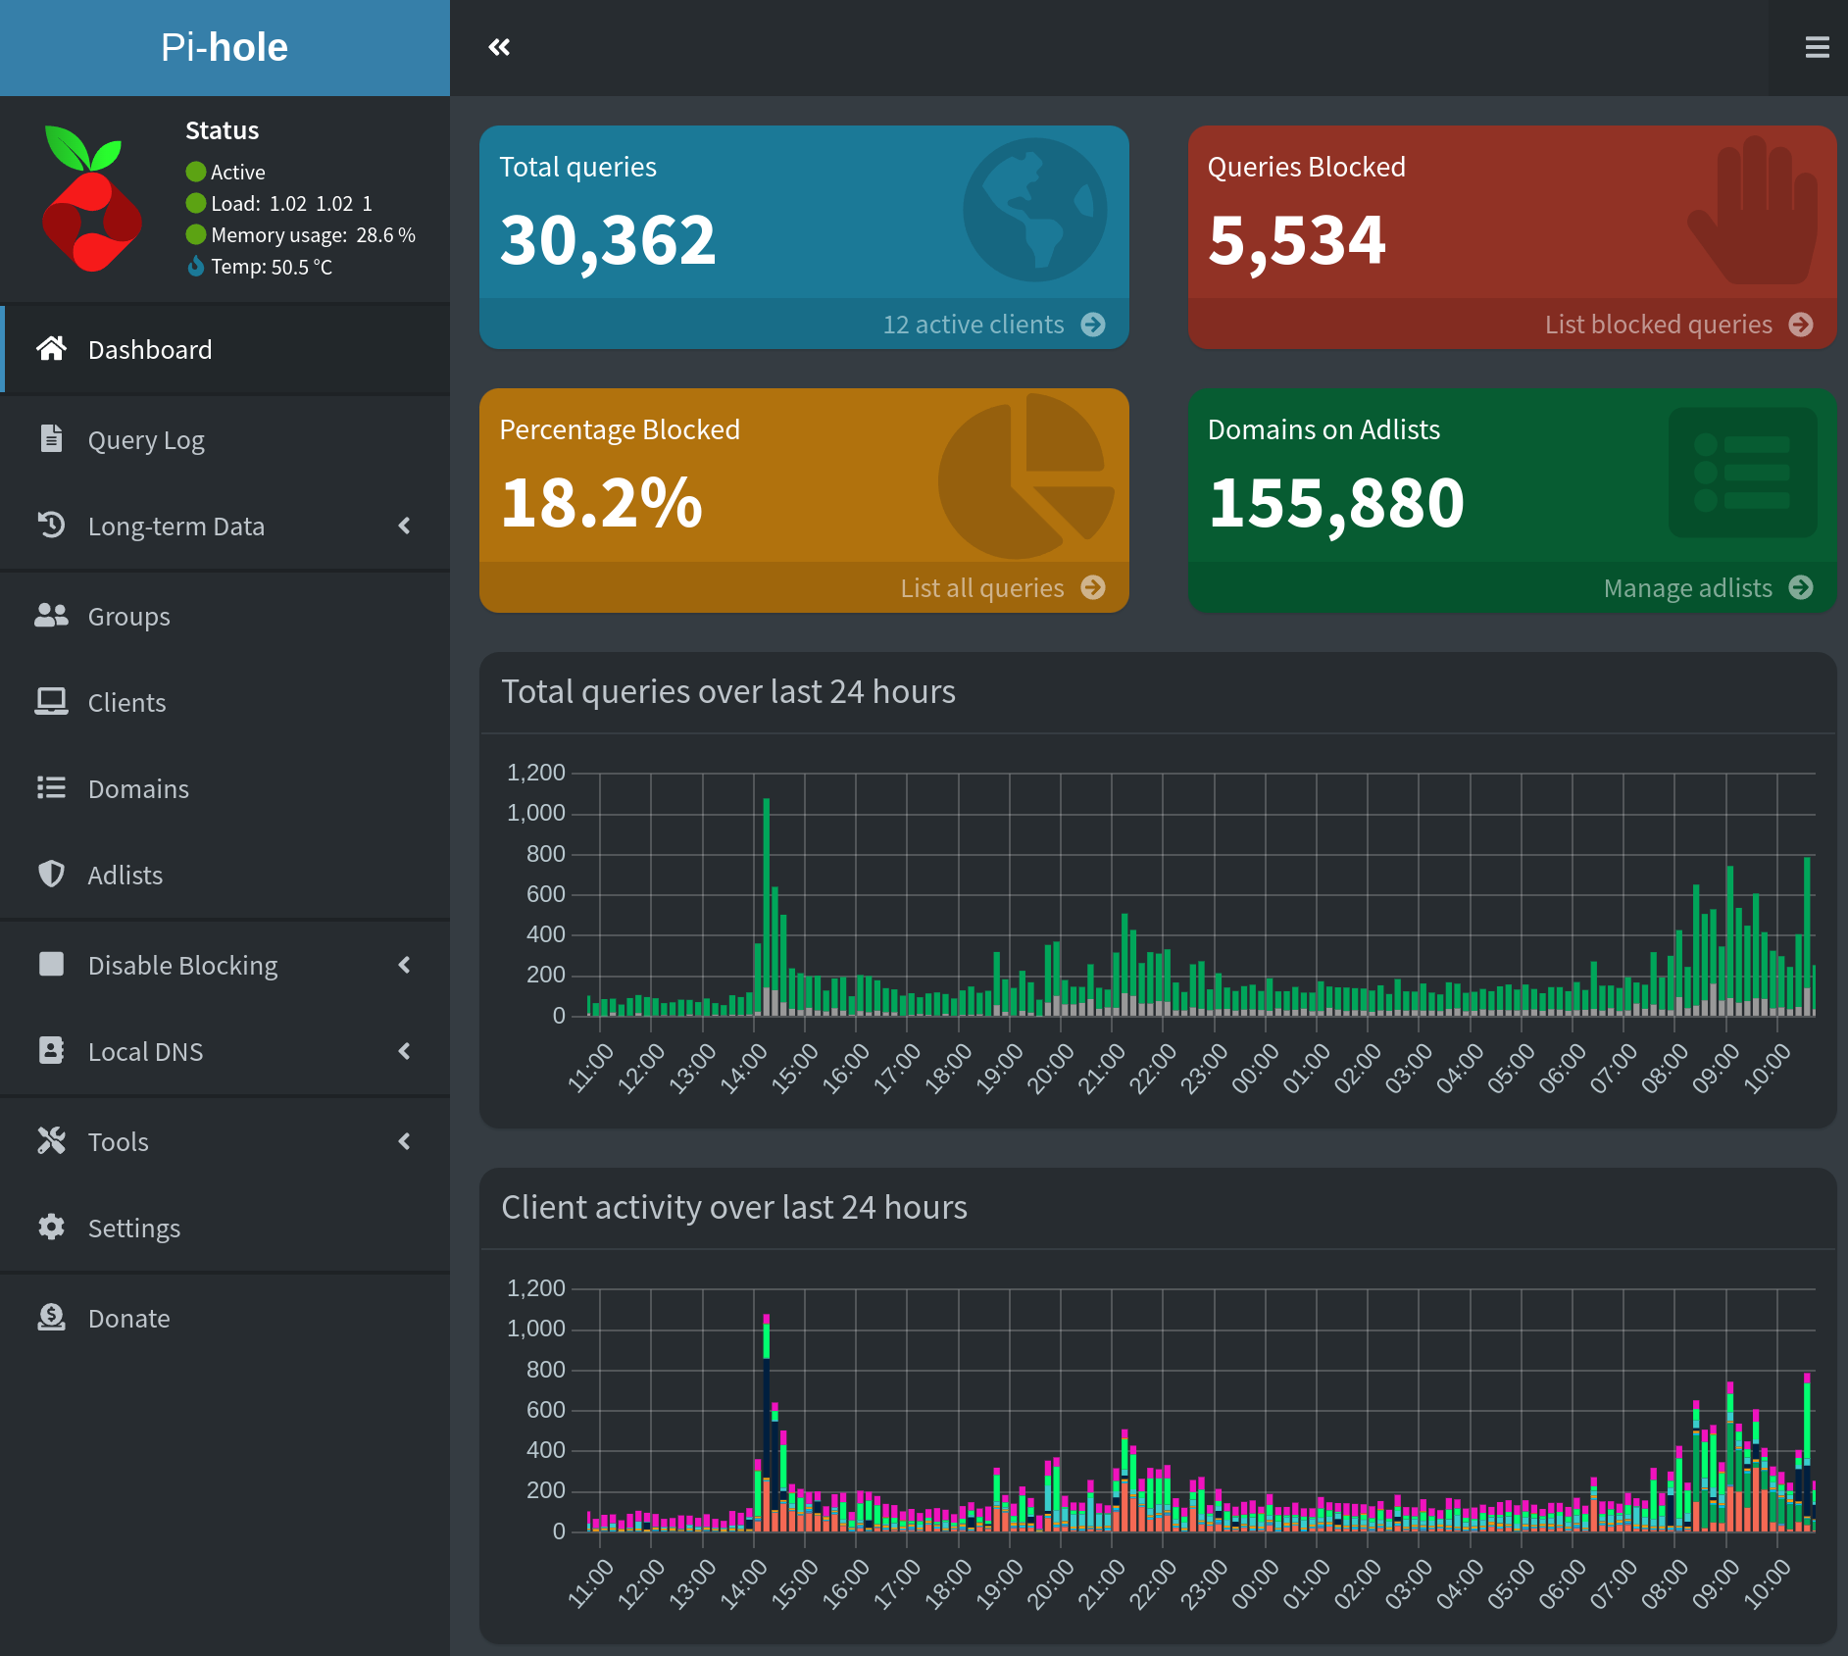Open Domains using the list icon
This screenshot has width=1848, height=1656.
[x=52, y=788]
